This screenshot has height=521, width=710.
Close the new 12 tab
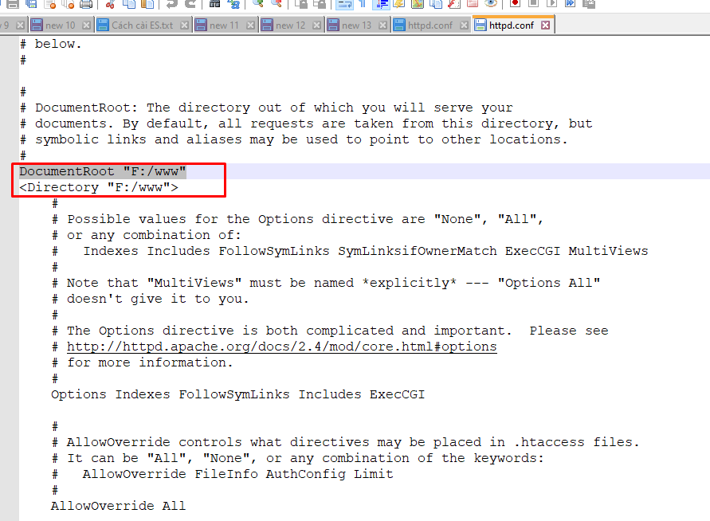pyautogui.click(x=317, y=25)
